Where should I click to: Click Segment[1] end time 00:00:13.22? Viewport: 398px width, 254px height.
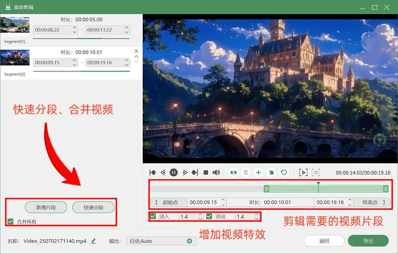107,30
